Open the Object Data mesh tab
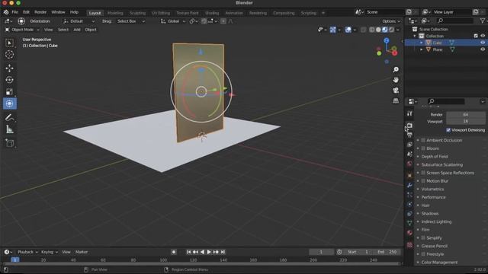 pyautogui.click(x=409, y=223)
